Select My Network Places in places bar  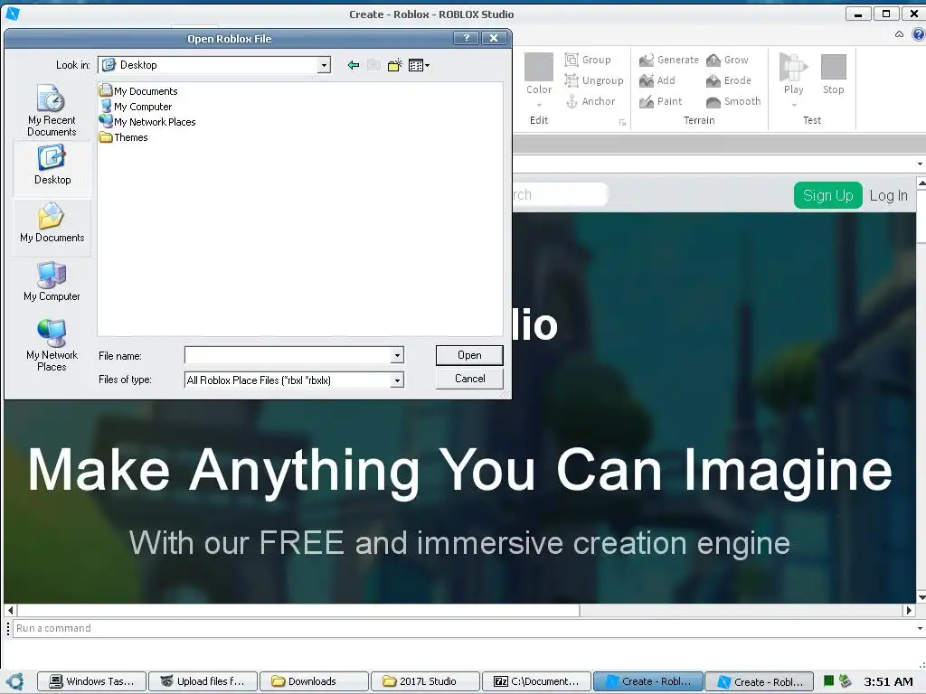[52, 345]
